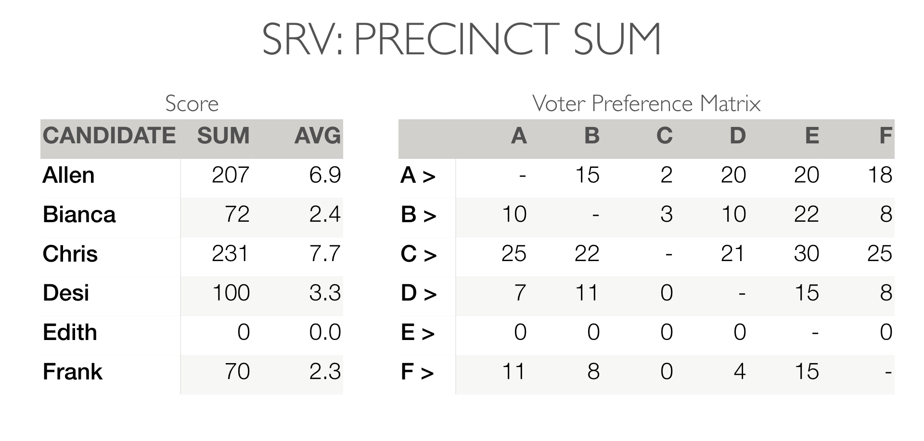924x441 pixels.
Task: Select Bianca's average value 2.4
Action: click(x=325, y=214)
